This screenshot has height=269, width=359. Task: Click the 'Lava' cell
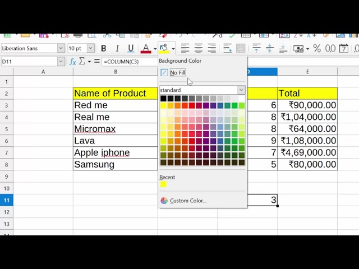pos(116,141)
